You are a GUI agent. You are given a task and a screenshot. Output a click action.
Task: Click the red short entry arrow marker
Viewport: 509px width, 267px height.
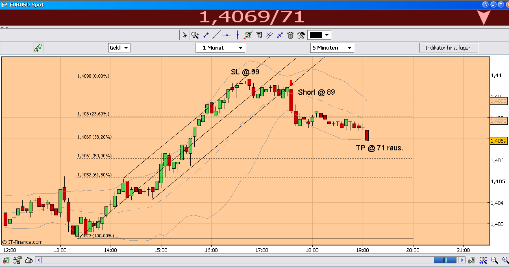pyautogui.click(x=291, y=83)
